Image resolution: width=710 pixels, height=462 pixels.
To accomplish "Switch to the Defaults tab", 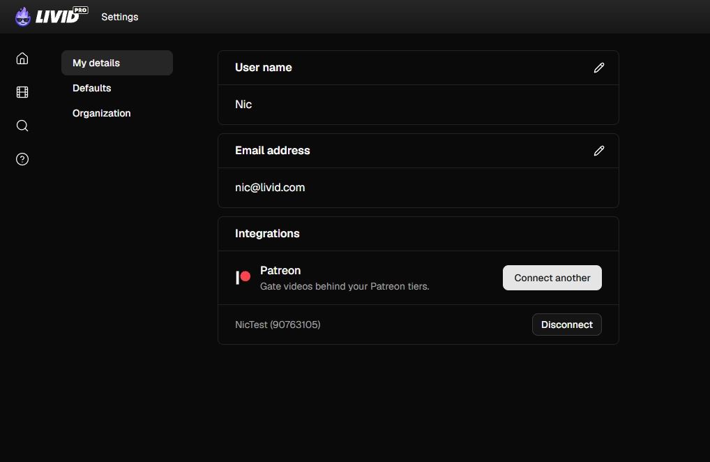I will tap(91, 88).
